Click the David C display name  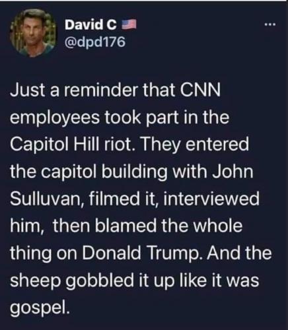click(90, 24)
